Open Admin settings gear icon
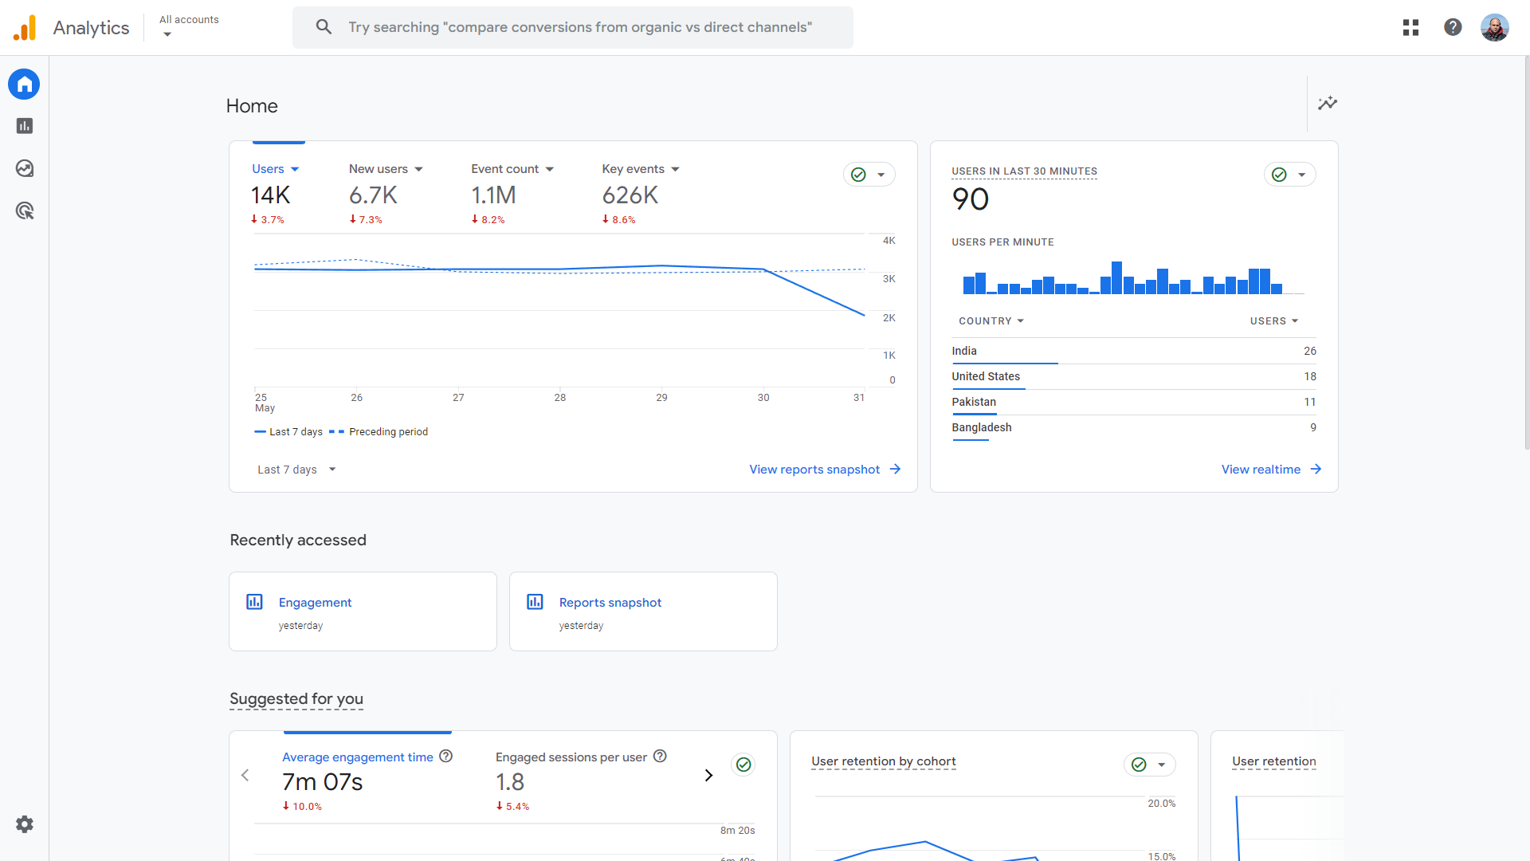 pos(25,824)
